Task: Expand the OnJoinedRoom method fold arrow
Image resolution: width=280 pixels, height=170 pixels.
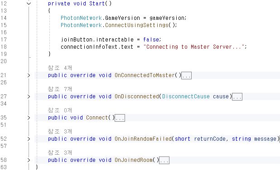Action: pyautogui.click(x=29, y=160)
